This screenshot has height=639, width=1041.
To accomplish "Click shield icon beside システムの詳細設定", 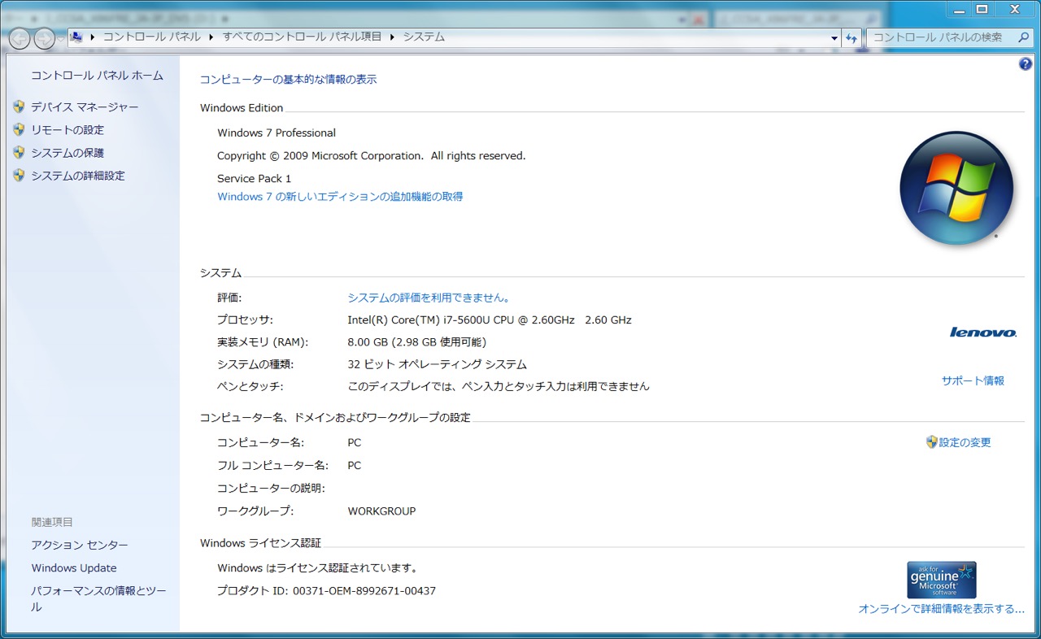I will [19, 175].
